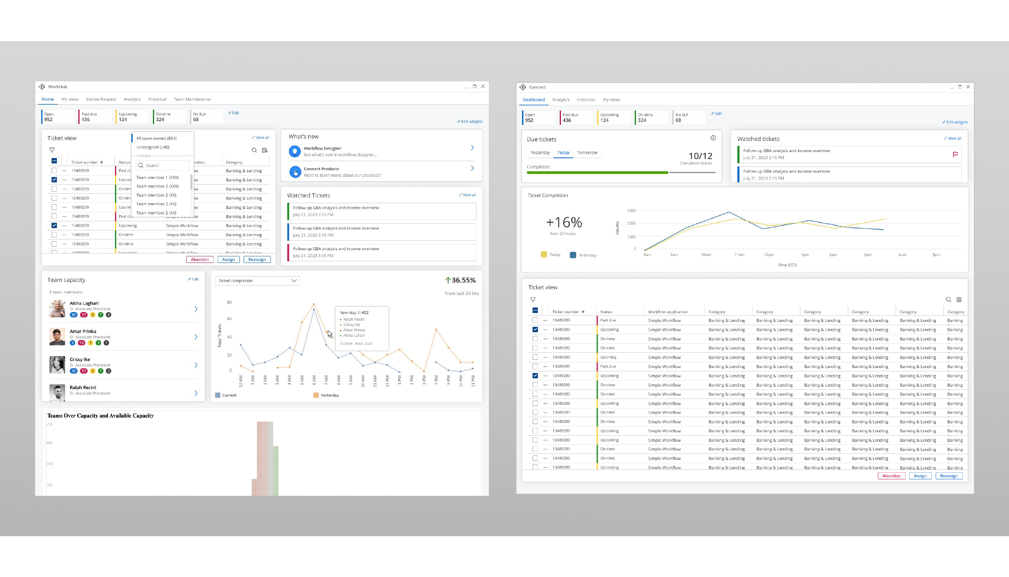
Task: Click the search magnifier icon in WorkHub Ticket view
Action: click(x=254, y=150)
